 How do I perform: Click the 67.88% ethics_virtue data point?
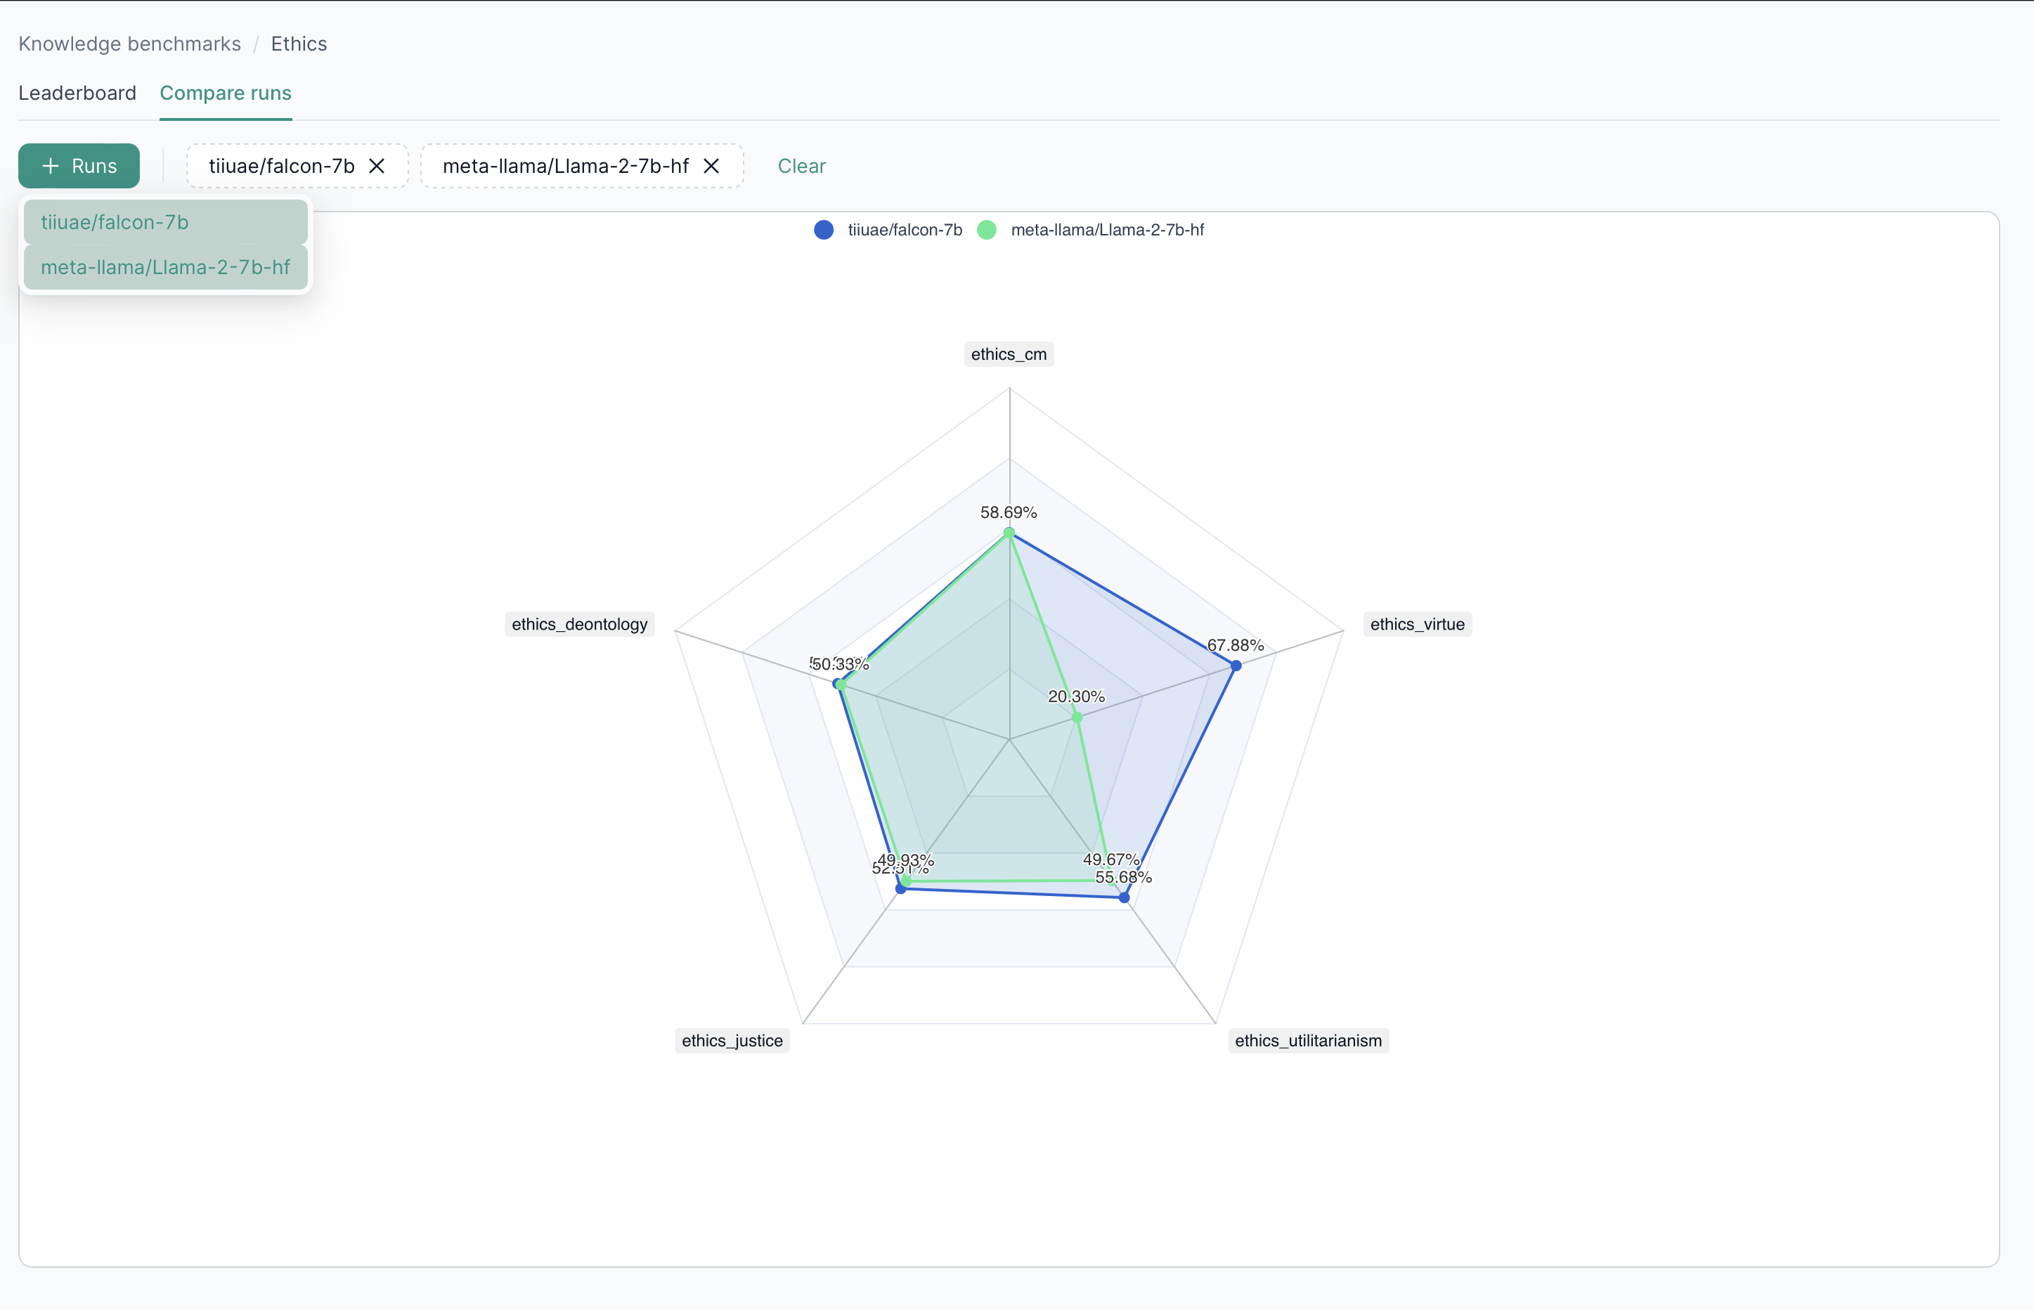click(x=1236, y=666)
